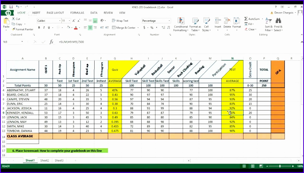Open Sort & Filter menu
This screenshot has height=173, width=304.
click(269, 25)
